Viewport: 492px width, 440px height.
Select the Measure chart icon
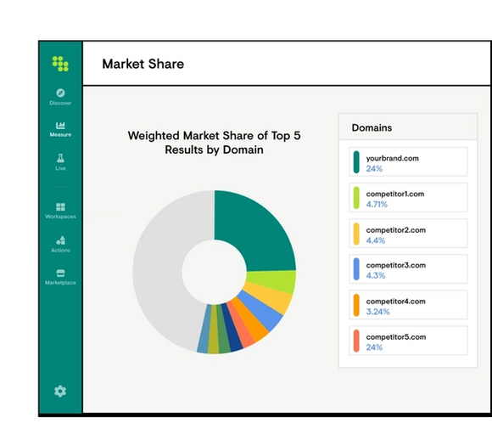coord(60,126)
